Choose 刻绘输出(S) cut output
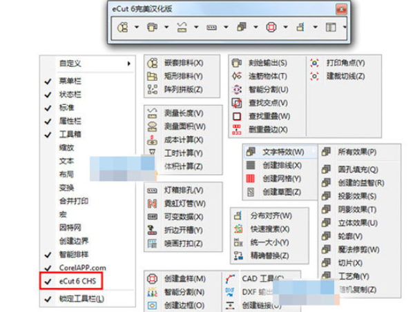Viewport: 415px width, 312px height. (267, 63)
